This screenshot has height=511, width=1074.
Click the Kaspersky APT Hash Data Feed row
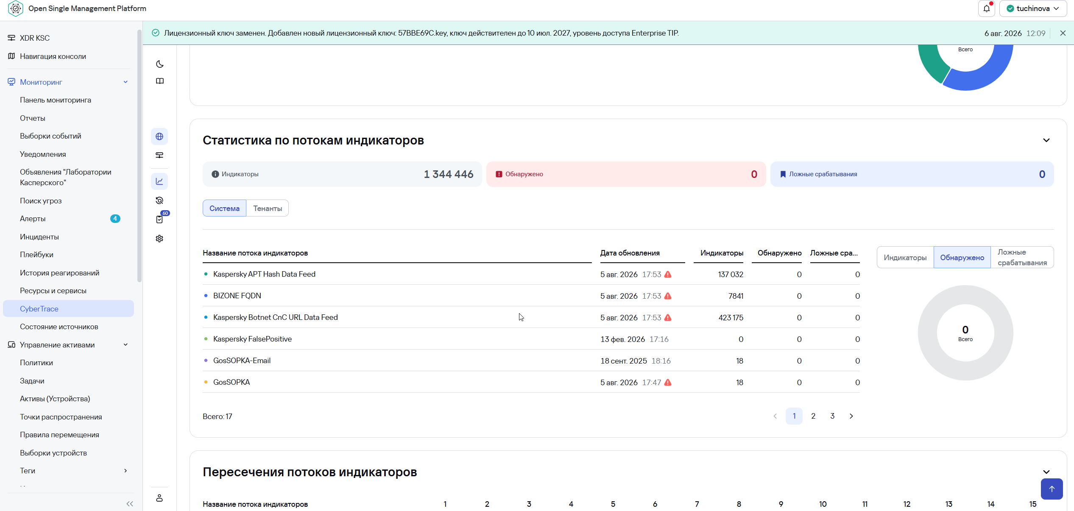[531, 274]
